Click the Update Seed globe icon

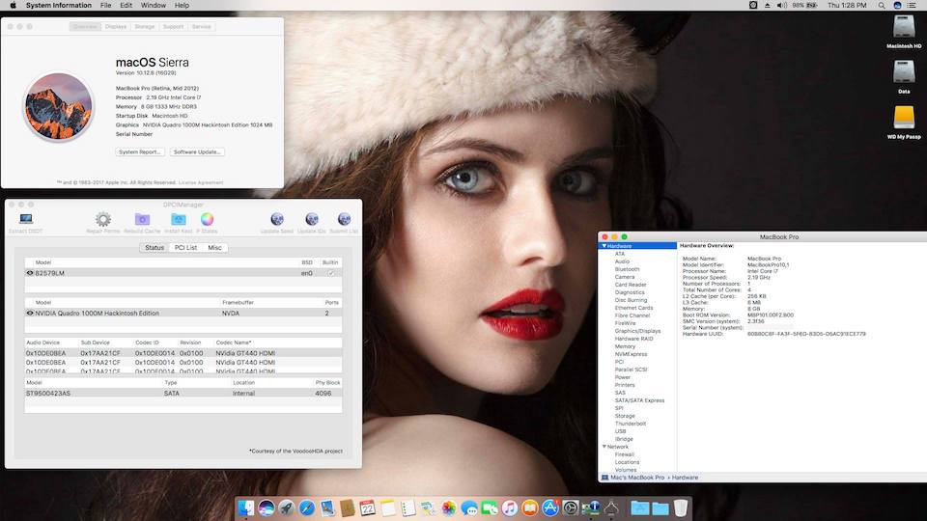pos(277,220)
